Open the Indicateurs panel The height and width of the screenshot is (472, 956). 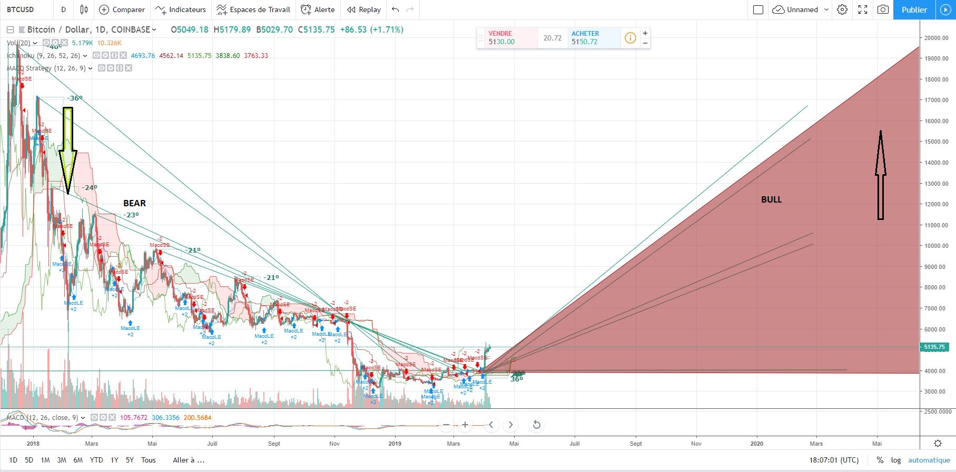coord(181,9)
